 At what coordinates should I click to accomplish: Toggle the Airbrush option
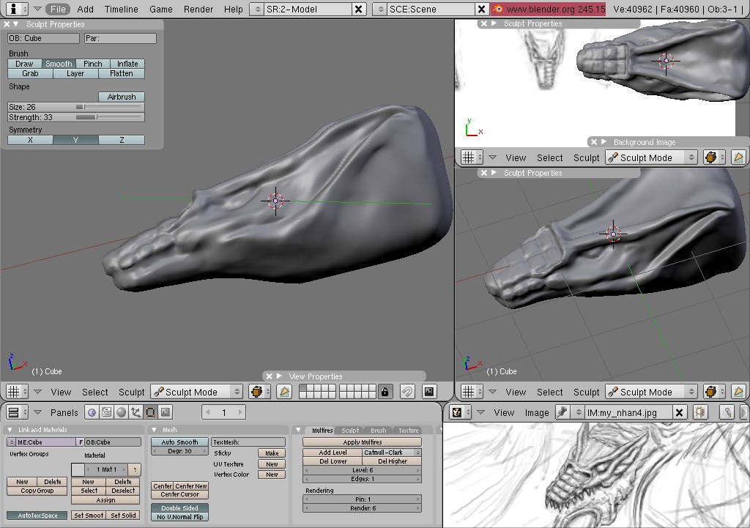click(x=122, y=97)
